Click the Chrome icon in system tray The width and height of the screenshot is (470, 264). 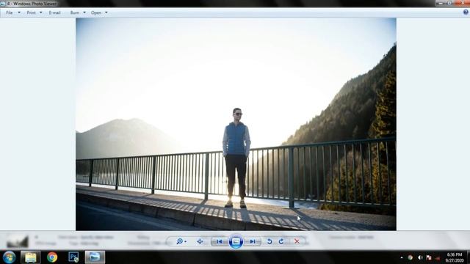[x=410, y=257]
